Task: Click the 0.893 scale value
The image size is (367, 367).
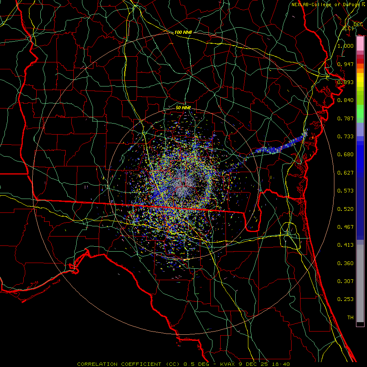Action: [345, 82]
